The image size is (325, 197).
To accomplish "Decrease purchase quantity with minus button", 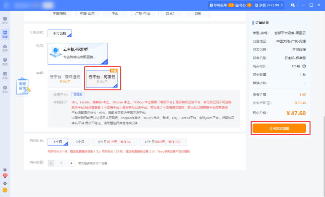I will pos(51,163).
